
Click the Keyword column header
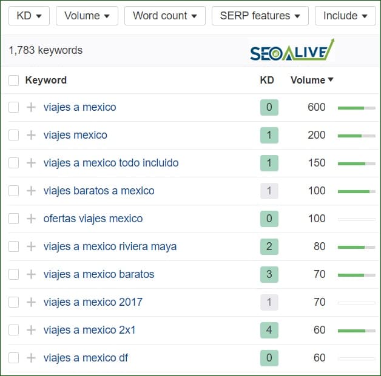46,81
